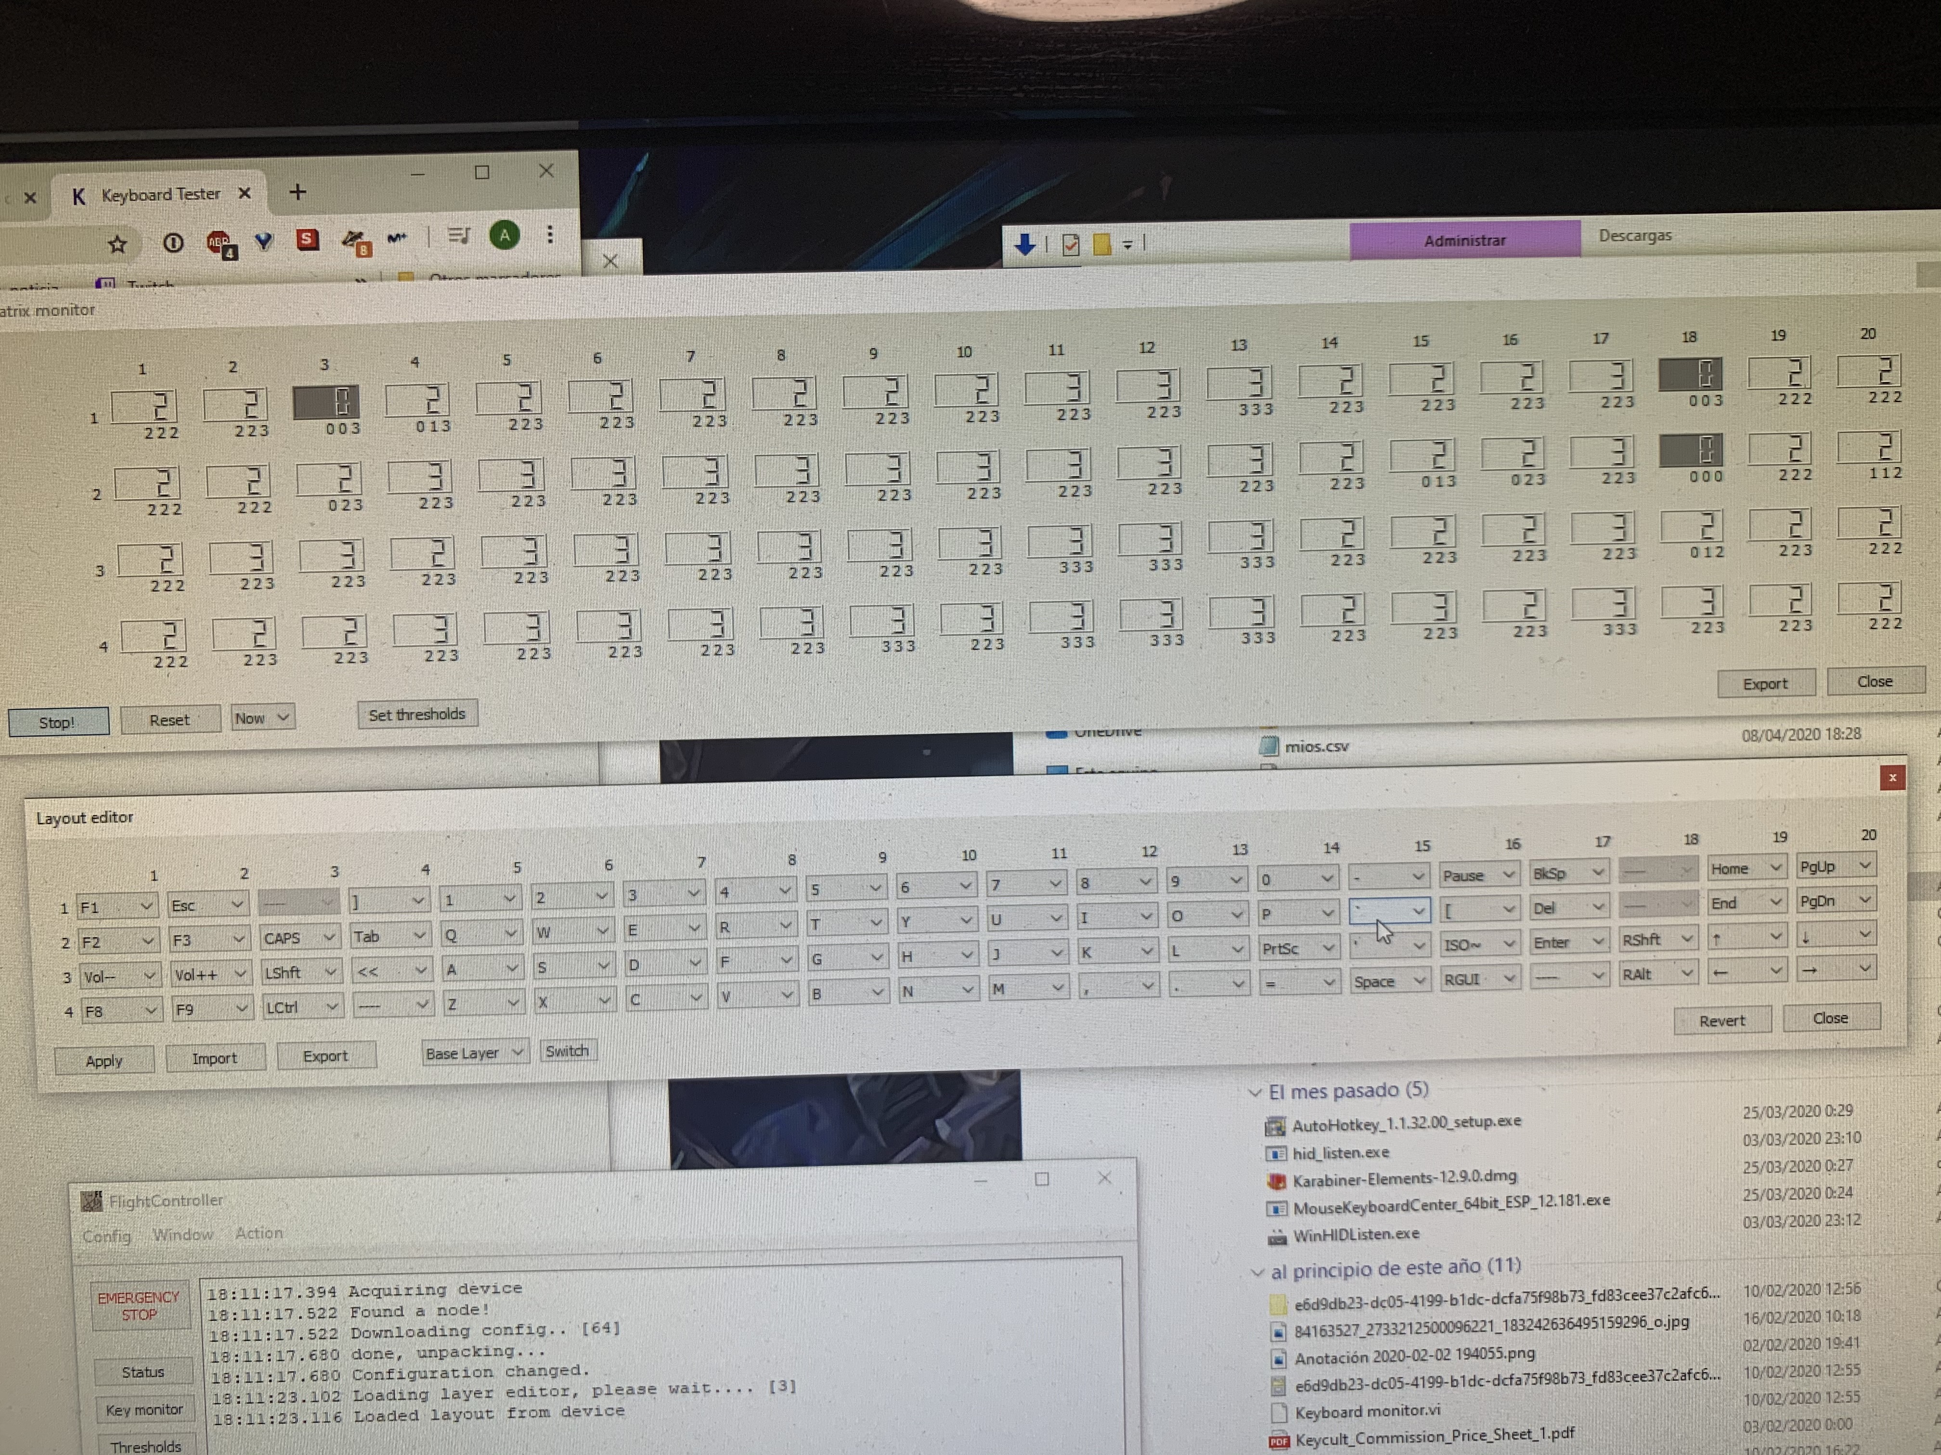The image size is (1941, 1455).
Task: Click the green profile avatar A
Action: point(505,234)
